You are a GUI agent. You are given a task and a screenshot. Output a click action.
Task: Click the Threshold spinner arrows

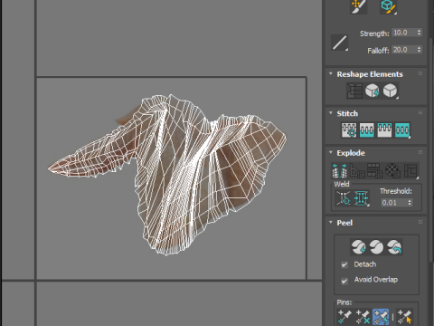[410, 203]
